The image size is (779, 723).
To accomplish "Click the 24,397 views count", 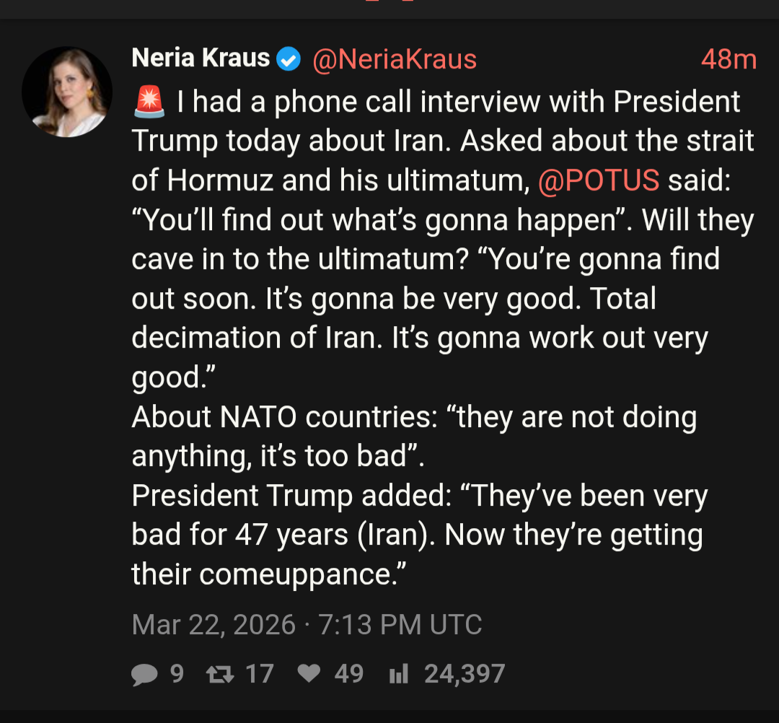I will (465, 674).
